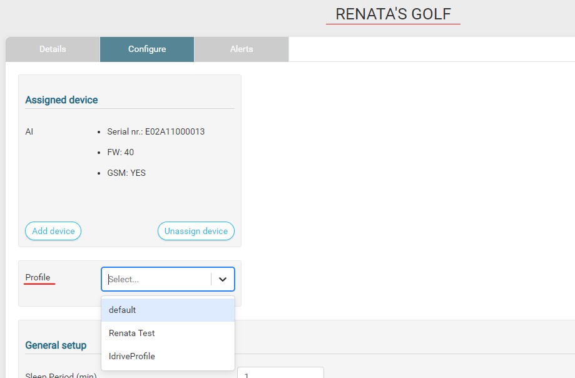Click the Serial nr.: E02A11000013 text
This screenshot has width=575, height=378.
(x=156, y=131)
